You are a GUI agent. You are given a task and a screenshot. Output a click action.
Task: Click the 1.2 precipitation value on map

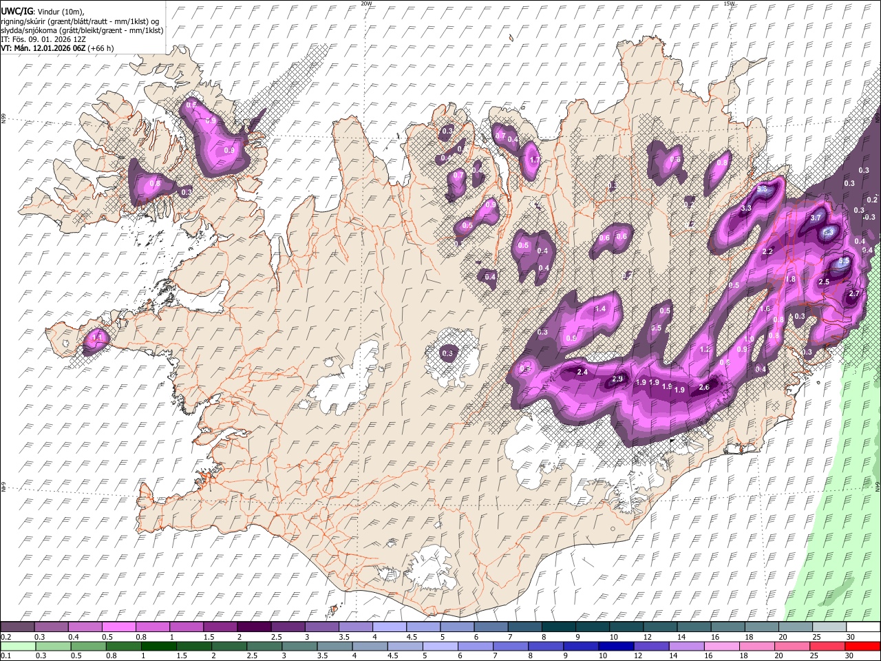click(705, 350)
